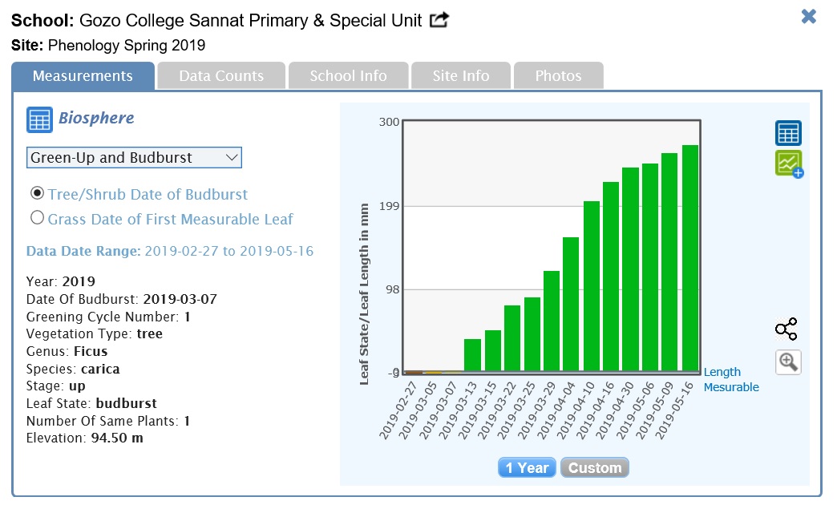Image resolution: width=837 pixels, height=509 pixels.
Task: Select the Measurements tab
Action: (83, 76)
